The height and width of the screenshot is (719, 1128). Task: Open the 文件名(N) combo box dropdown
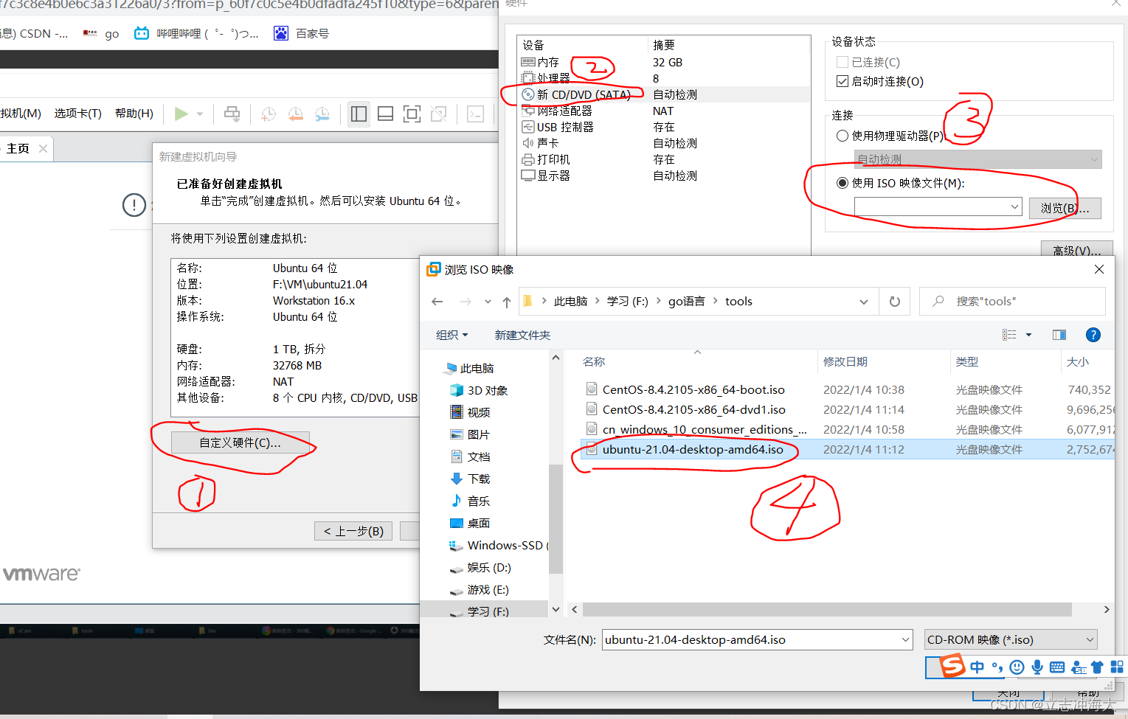pos(906,640)
